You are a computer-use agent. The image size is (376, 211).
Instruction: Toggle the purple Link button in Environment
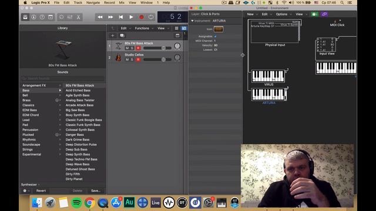pos(324,14)
